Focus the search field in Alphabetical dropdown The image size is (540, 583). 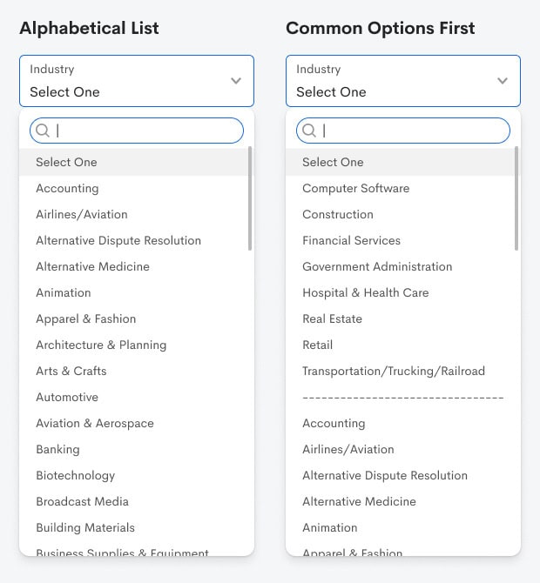tap(144, 131)
